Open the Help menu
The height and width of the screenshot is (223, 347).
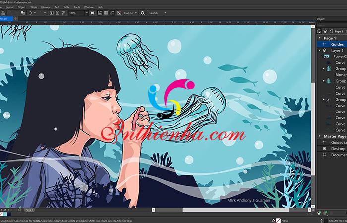point(100,7)
